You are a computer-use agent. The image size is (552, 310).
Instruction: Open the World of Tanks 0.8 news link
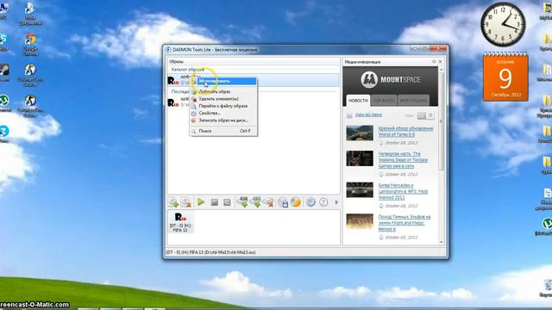[x=405, y=132]
